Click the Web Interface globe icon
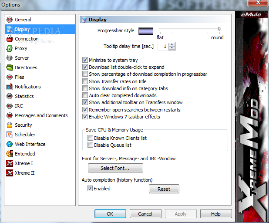 pos(10,144)
